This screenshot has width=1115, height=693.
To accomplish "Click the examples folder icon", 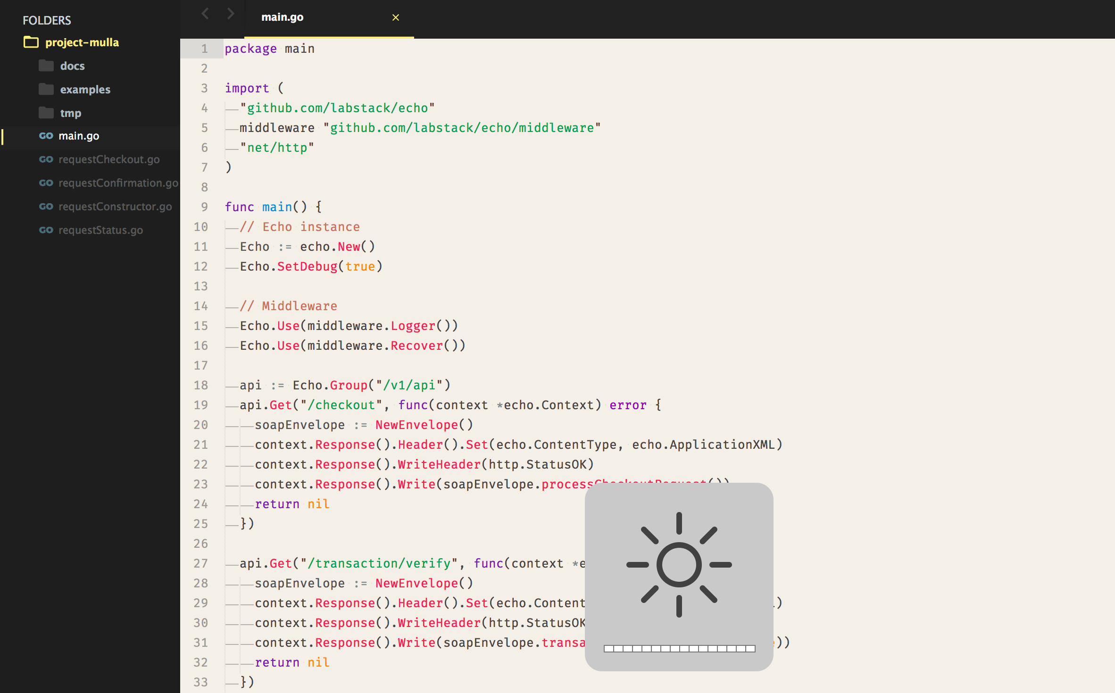I will [46, 89].
